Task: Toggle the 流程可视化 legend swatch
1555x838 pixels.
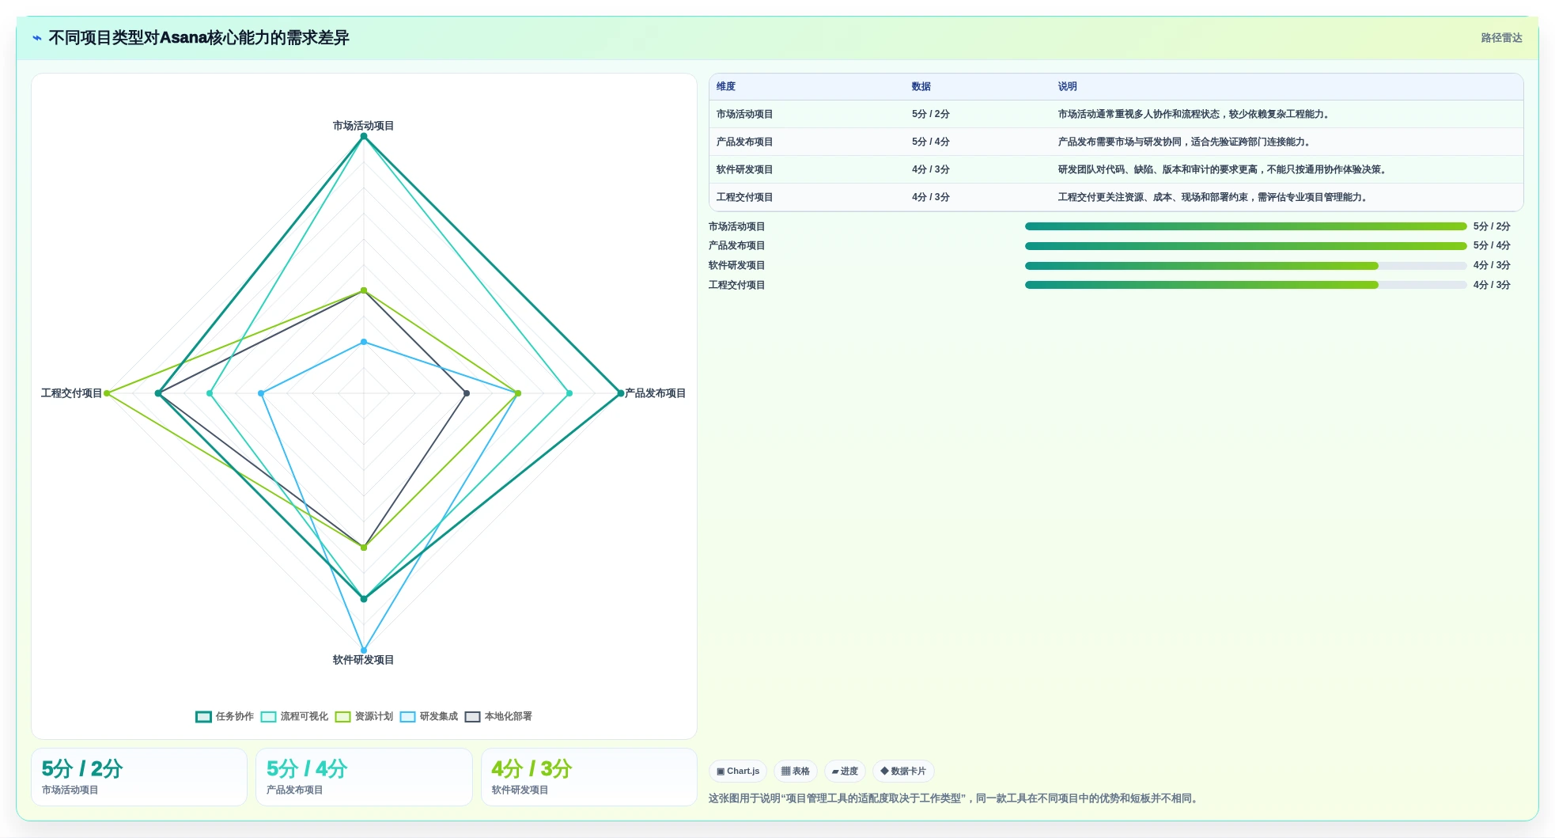Action: point(268,717)
